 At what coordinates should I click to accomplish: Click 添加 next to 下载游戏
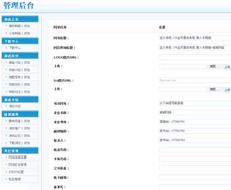27,143
